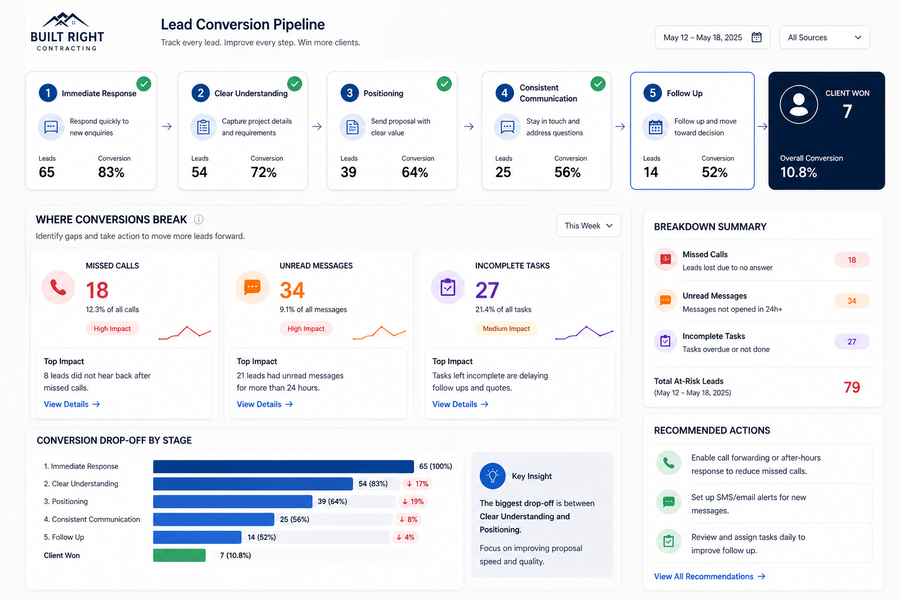The width and height of the screenshot is (900, 600).
Task: Click the green Client Won progress bar
Action: point(179,555)
